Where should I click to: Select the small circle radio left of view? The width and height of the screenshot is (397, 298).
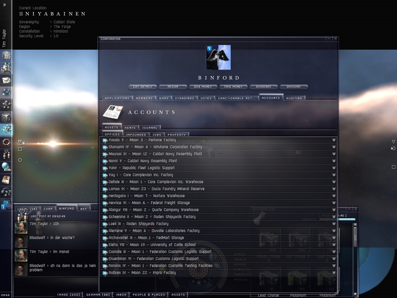click(20, 160)
